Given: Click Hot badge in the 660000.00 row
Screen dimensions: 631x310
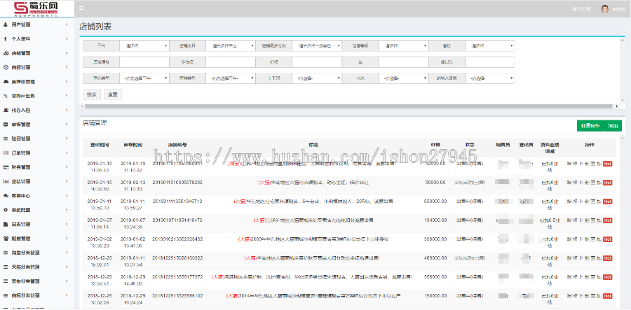Looking at the screenshot, I should (x=608, y=201).
